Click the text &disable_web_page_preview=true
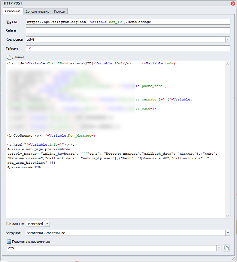This screenshot has height=262, width=237. tap(39, 149)
